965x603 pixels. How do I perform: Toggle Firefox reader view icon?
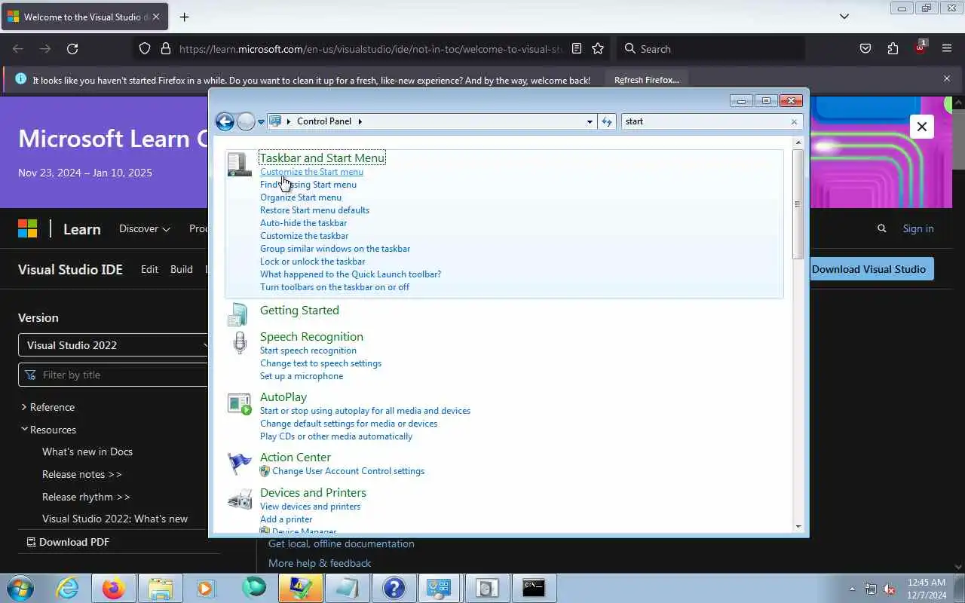pyautogui.click(x=577, y=49)
